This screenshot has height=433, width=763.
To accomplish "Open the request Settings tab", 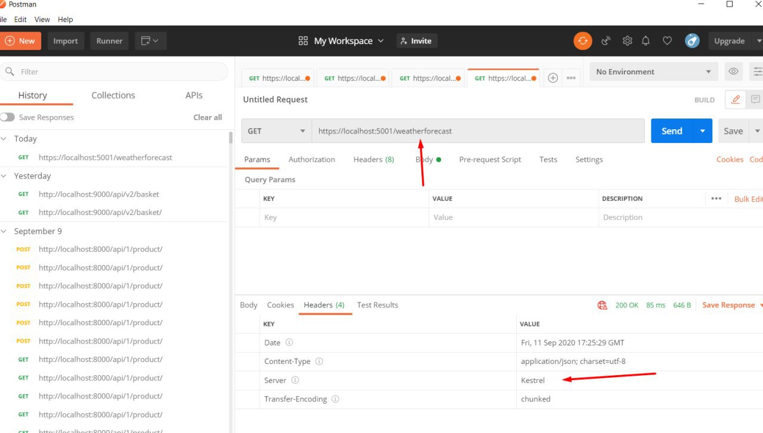I will click(x=589, y=160).
